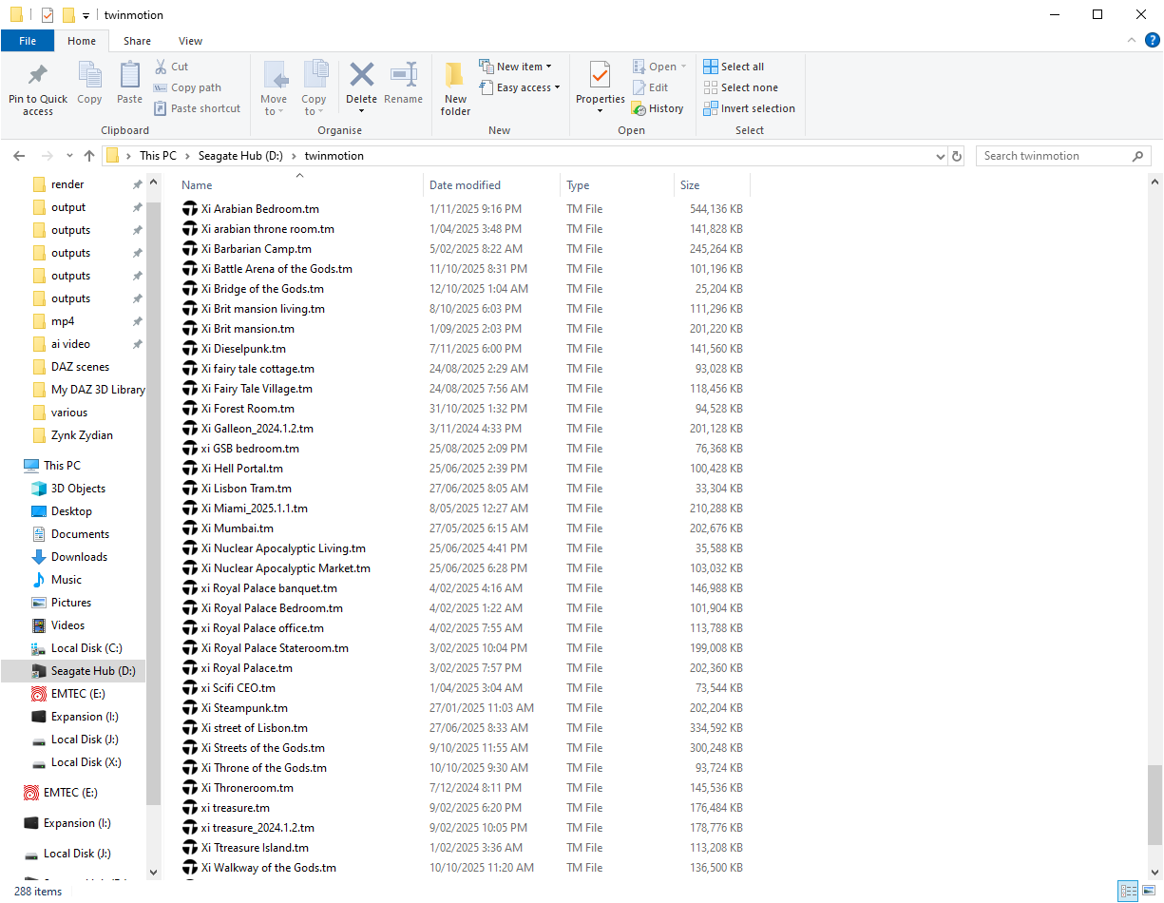Expand the New item dropdown

pos(548,67)
